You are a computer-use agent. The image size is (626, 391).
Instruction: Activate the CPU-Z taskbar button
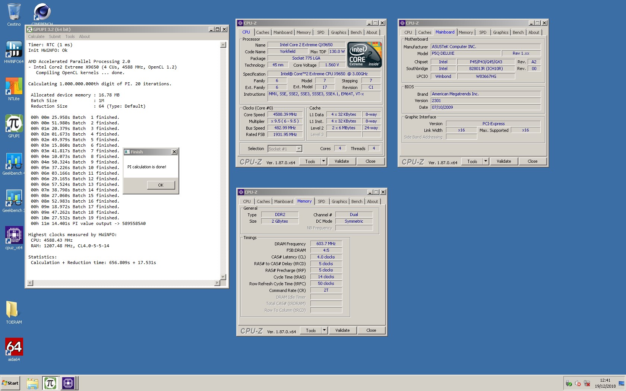(x=68, y=383)
